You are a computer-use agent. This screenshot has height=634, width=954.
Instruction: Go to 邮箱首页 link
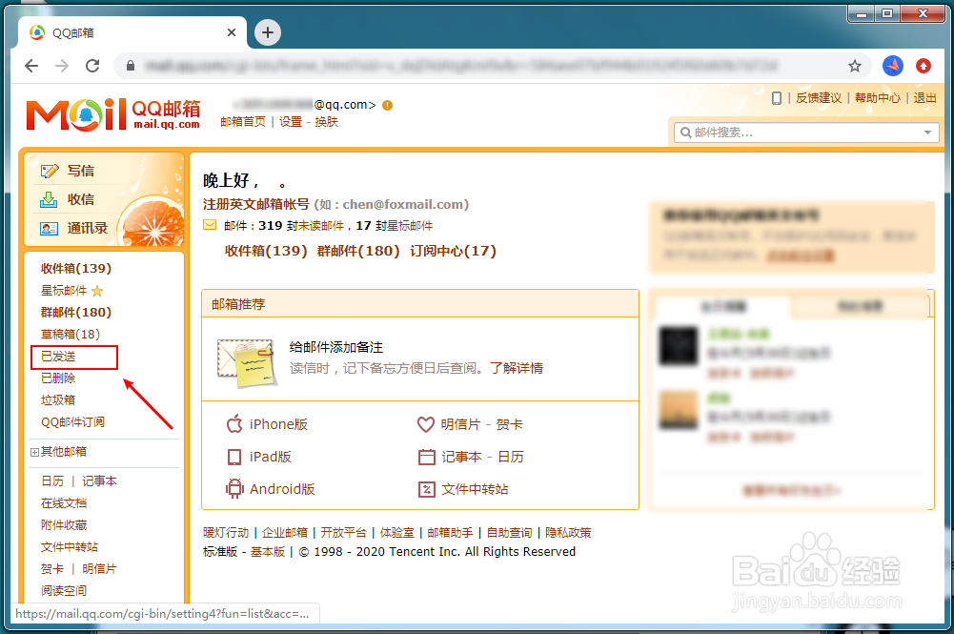coord(243,122)
